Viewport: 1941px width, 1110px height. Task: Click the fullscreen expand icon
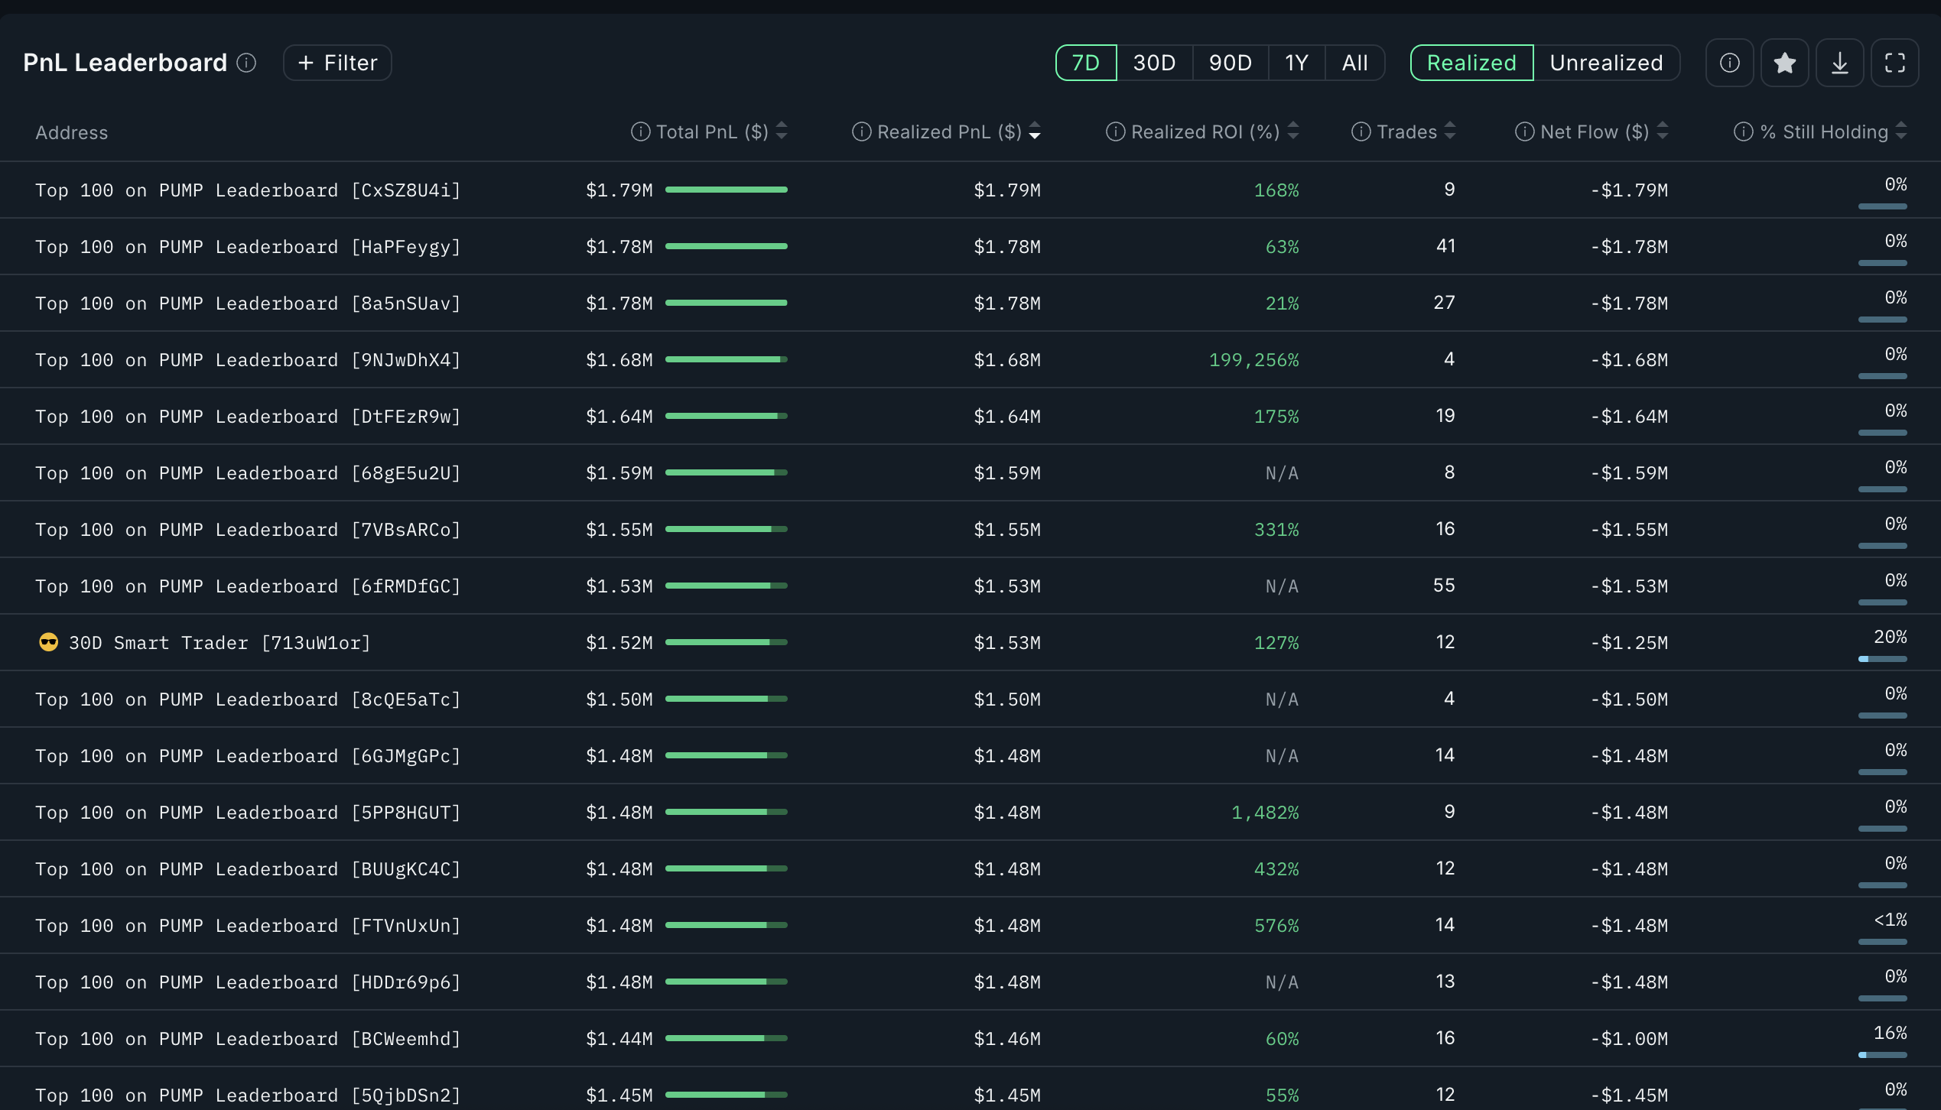point(1894,63)
